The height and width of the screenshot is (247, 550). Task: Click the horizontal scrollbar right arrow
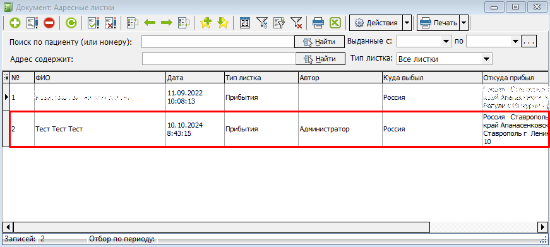coord(542,227)
